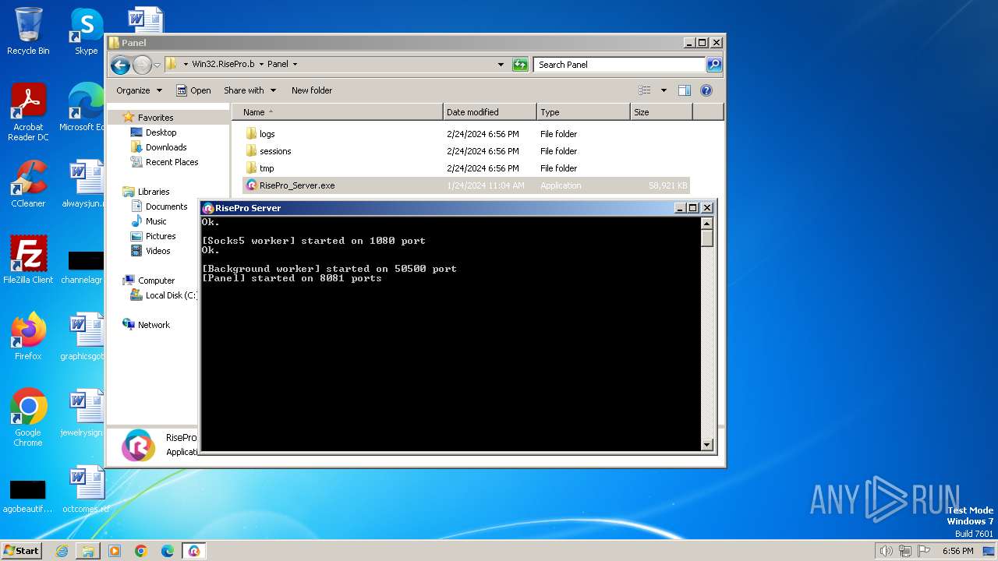Screen dimensions: 998x561
Task: Click Chrome icon in the taskbar
Action: click(141, 551)
